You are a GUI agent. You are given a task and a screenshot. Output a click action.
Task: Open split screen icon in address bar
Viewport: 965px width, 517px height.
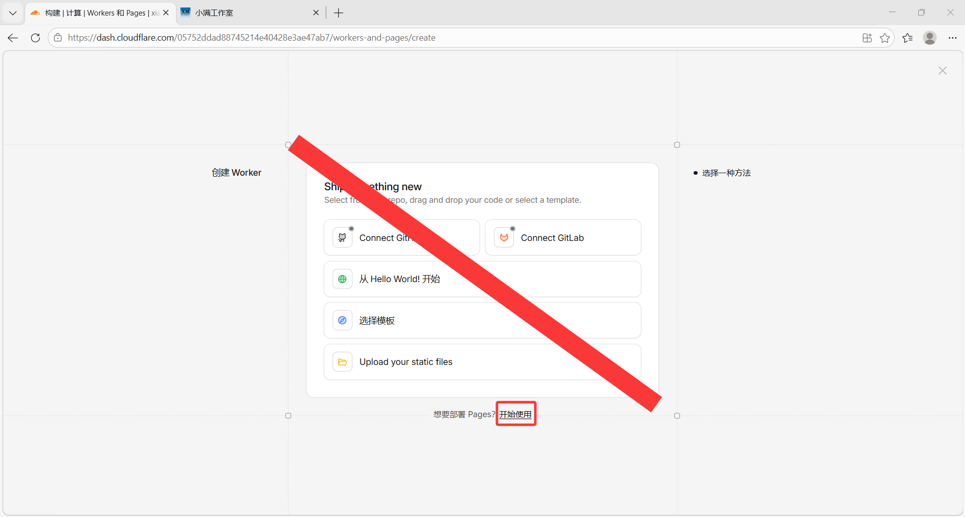click(867, 38)
